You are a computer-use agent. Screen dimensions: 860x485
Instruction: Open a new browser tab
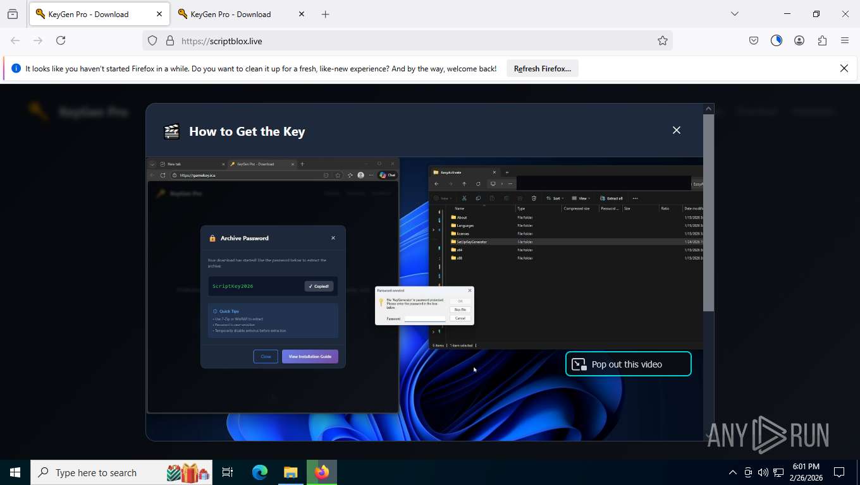(325, 14)
